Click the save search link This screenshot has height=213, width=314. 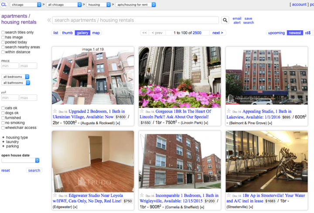pyautogui.click(x=249, y=21)
